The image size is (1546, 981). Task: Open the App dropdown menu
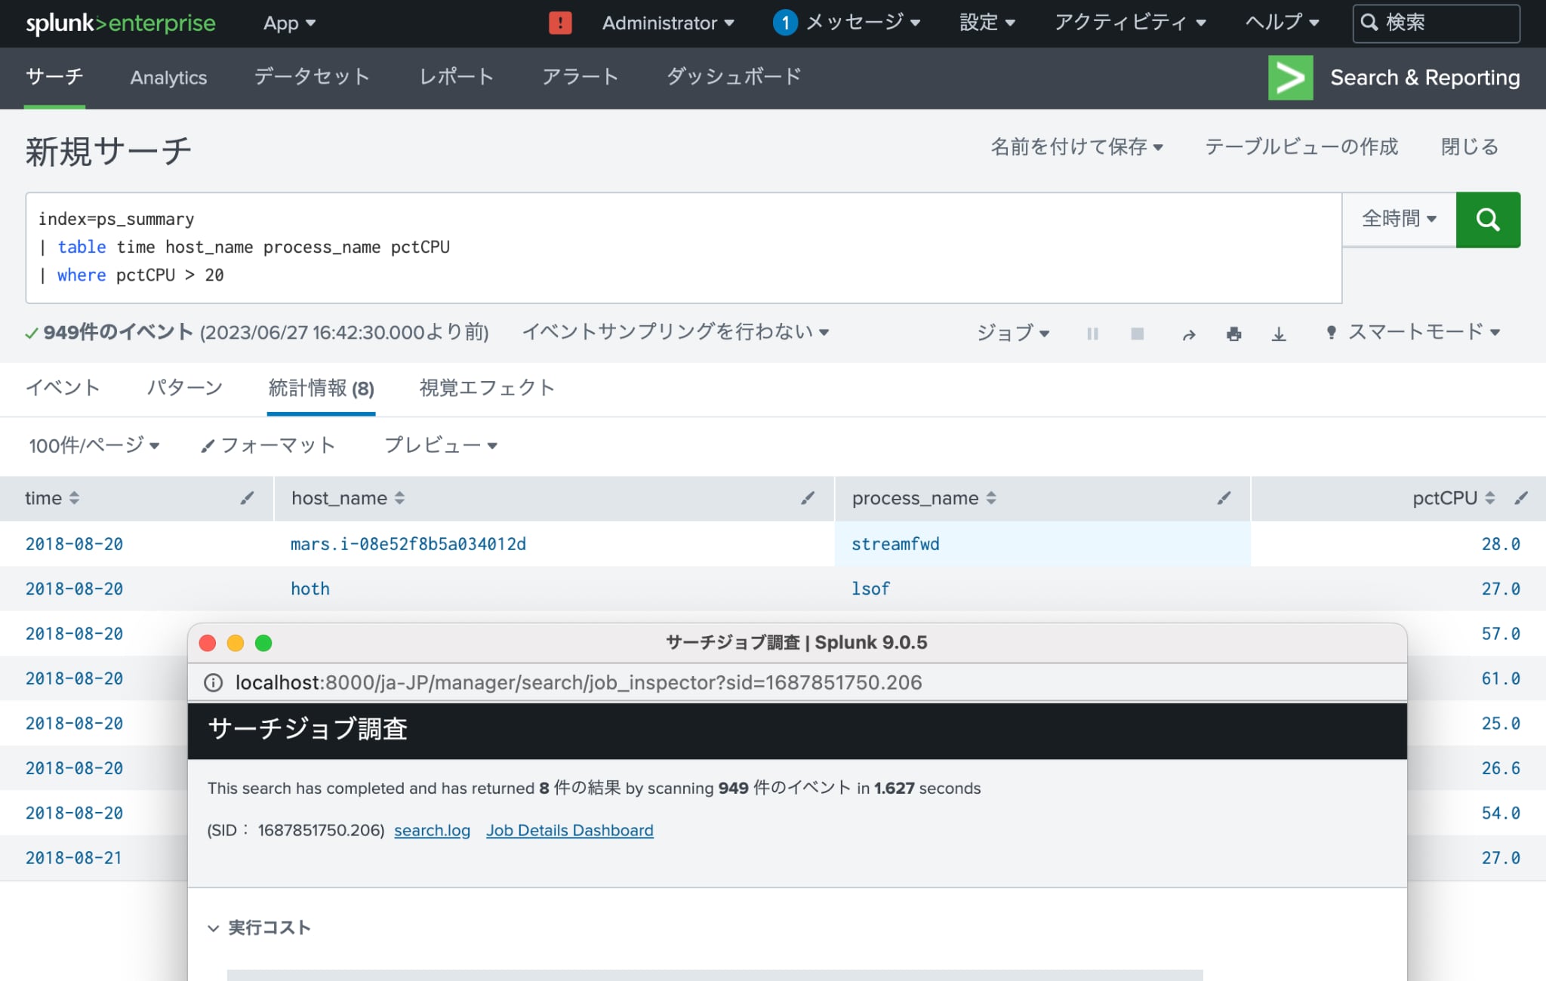(289, 23)
